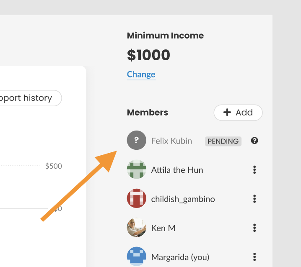Click Ken M's photo avatar

[137, 227]
